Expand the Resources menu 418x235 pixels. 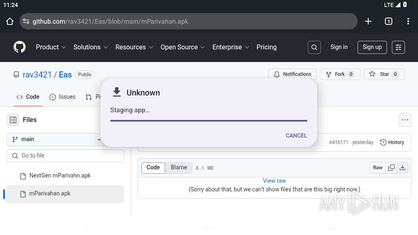coord(134,47)
